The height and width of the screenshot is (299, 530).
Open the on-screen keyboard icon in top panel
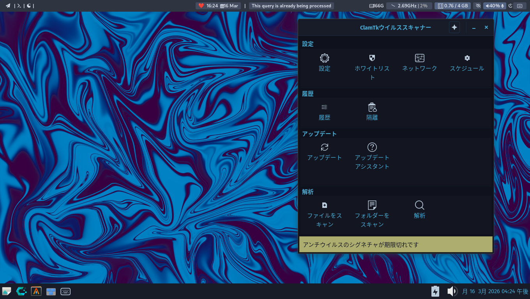(520, 6)
